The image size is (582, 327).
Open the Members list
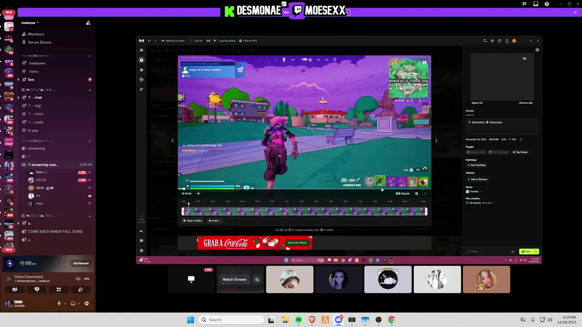point(35,34)
